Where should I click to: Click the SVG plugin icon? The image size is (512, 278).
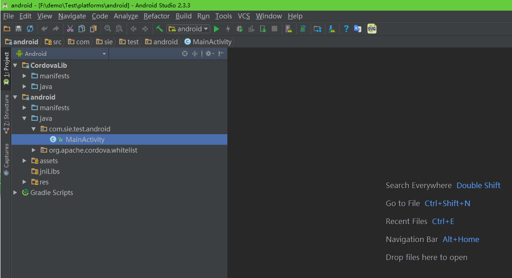click(372, 29)
